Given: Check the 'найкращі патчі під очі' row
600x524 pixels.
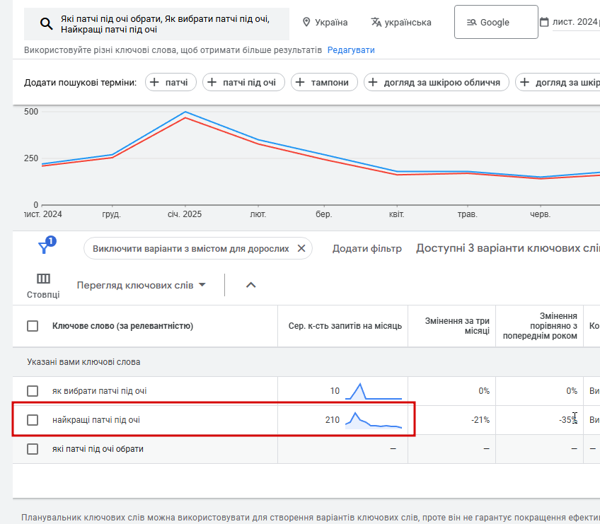Looking at the screenshot, I should (33, 420).
